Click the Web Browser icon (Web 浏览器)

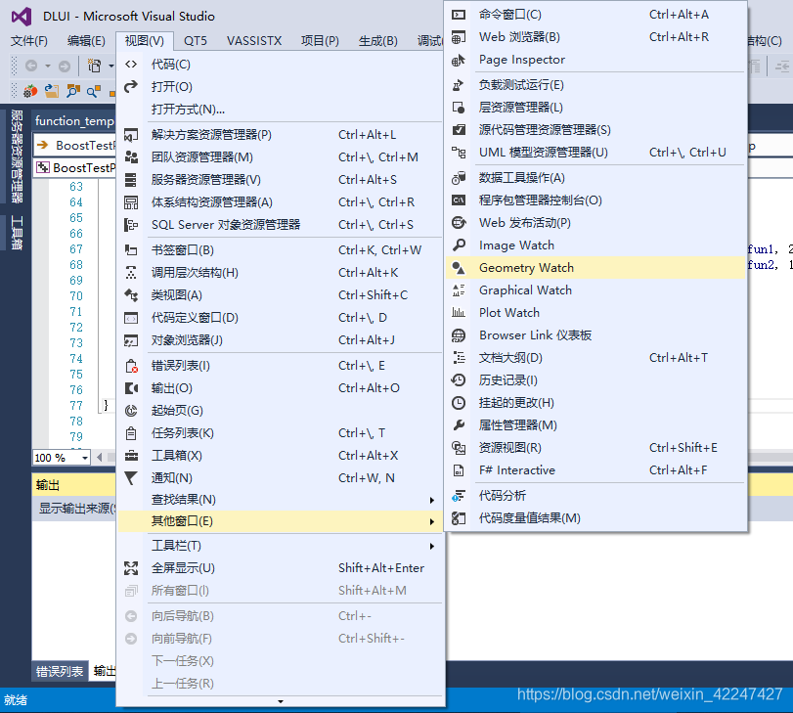click(x=459, y=37)
